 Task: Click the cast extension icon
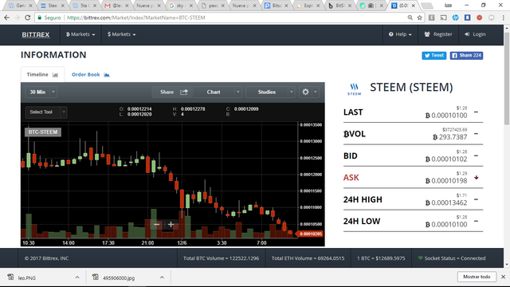[x=443, y=18]
